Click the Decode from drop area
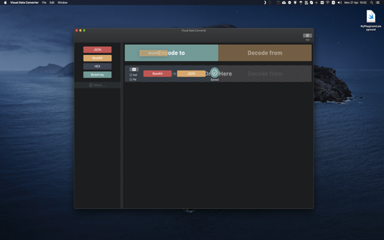The image size is (384, 240). [x=265, y=53]
